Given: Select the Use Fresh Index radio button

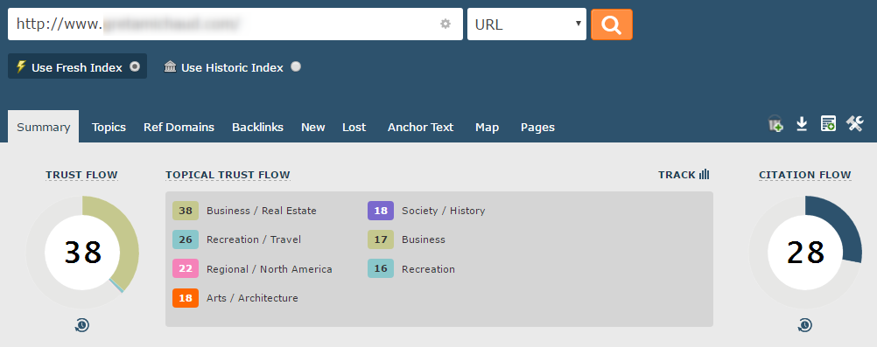Looking at the screenshot, I should point(134,66).
